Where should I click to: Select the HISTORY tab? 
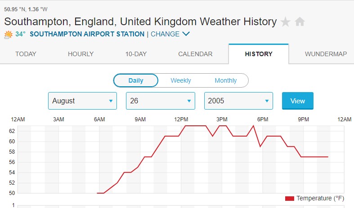click(259, 54)
